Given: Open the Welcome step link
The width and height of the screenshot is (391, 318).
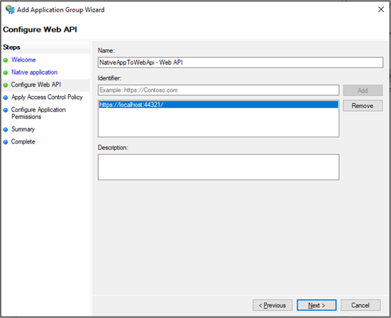Looking at the screenshot, I should (23, 60).
